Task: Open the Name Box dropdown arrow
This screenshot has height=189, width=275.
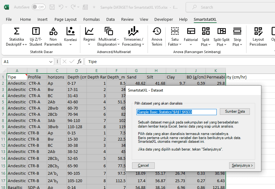Action: (51, 62)
